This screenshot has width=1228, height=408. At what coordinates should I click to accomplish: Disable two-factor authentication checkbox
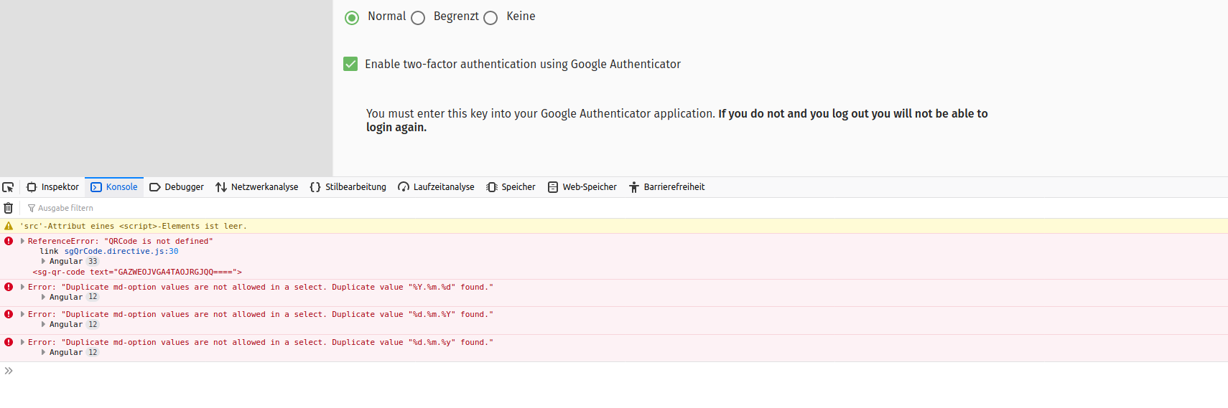coord(350,64)
